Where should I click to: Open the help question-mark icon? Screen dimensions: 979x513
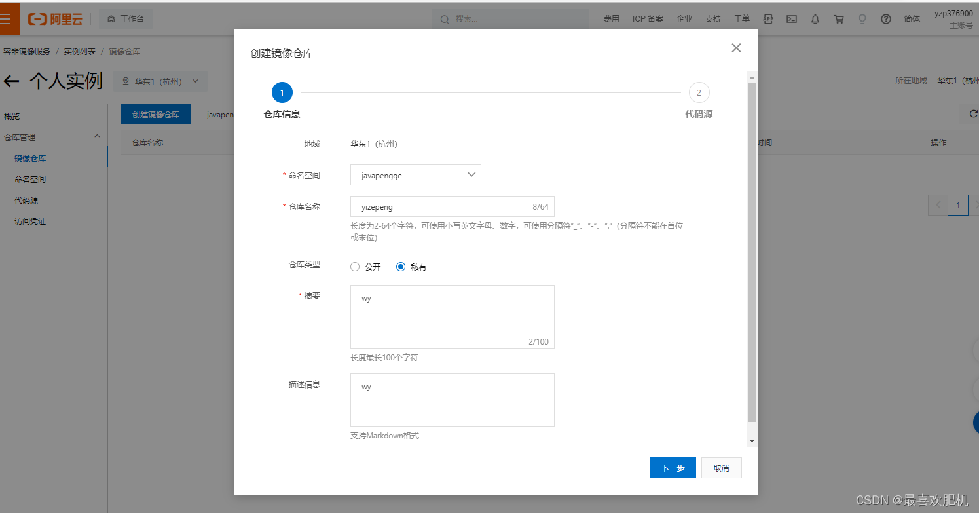(x=886, y=19)
